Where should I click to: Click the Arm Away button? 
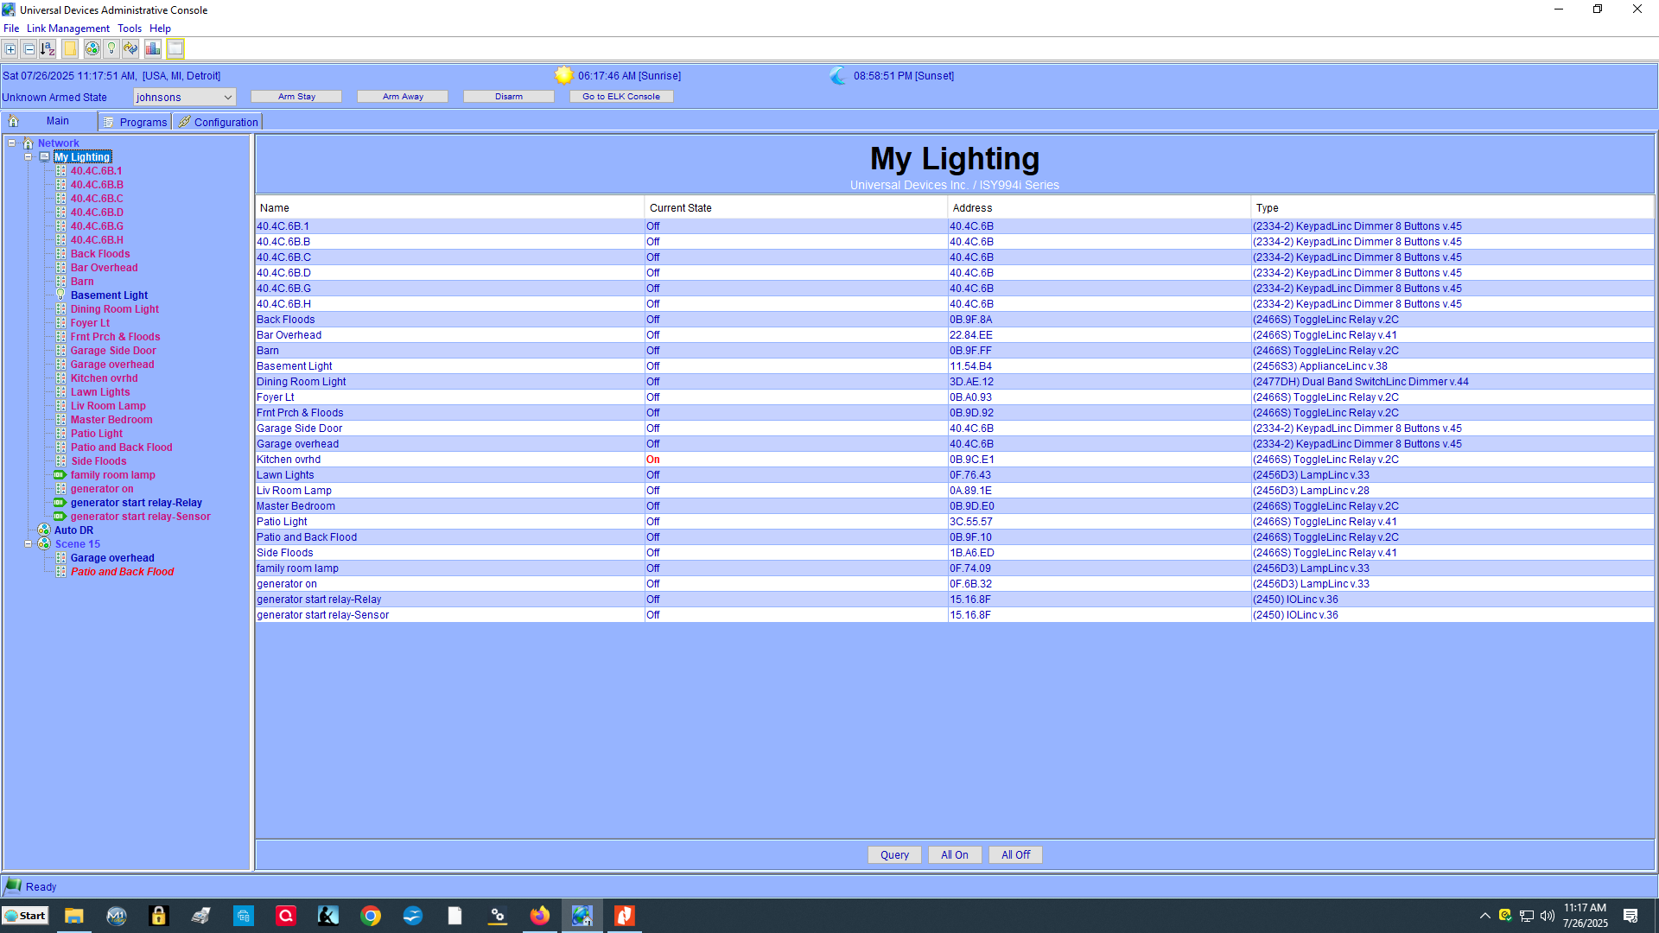coord(403,97)
